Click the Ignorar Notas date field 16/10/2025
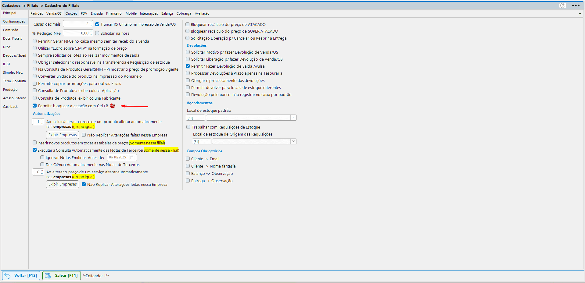Image resolution: width=585 pixels, height=283 pixels. point(122,157)
